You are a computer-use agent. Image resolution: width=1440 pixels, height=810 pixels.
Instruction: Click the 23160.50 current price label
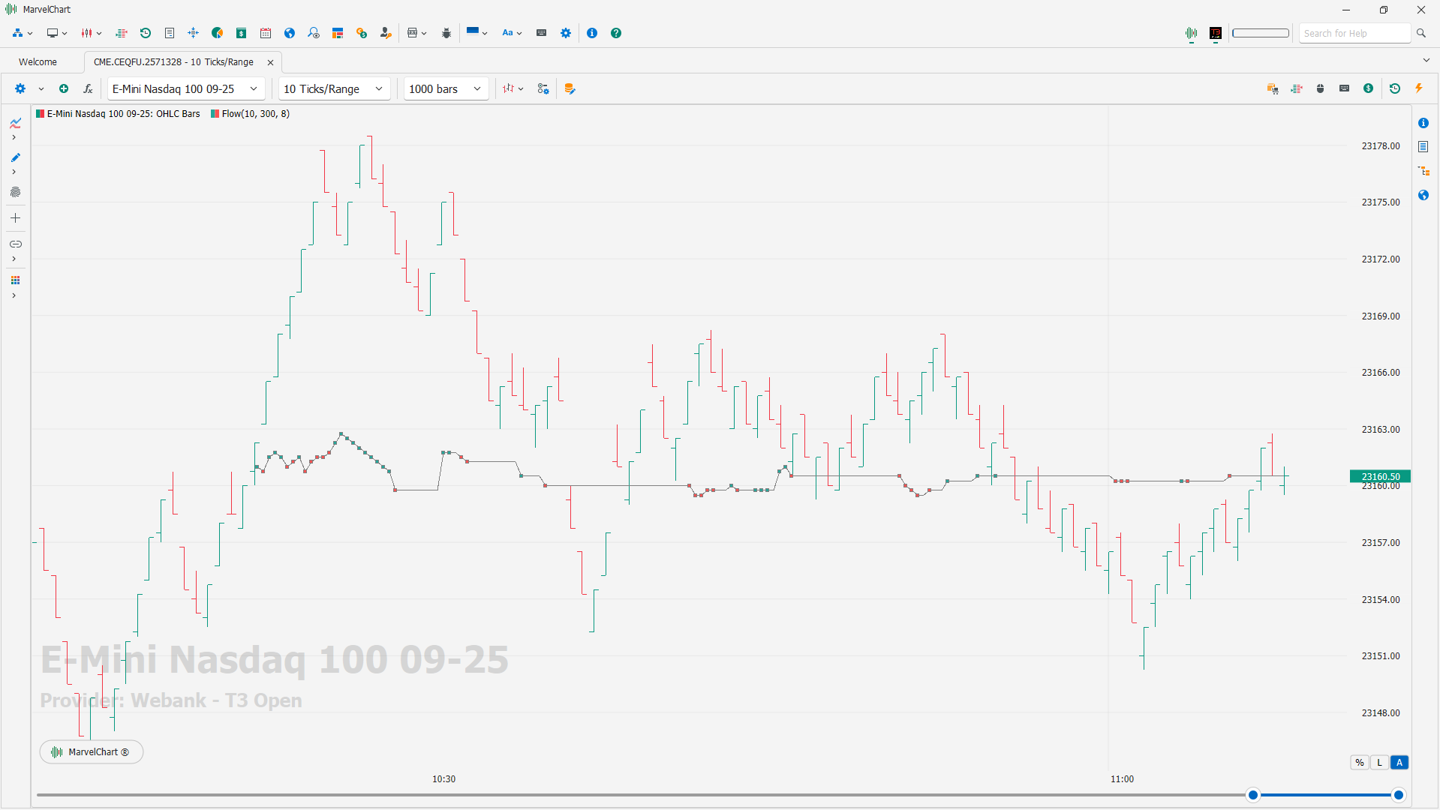click(x=1381, y=476)
